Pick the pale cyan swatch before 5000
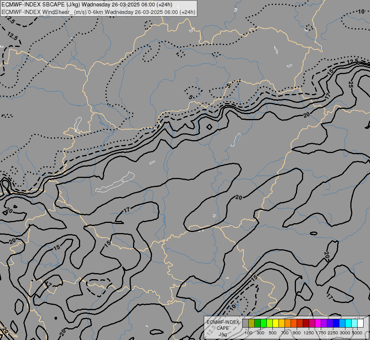 [355, 323]
